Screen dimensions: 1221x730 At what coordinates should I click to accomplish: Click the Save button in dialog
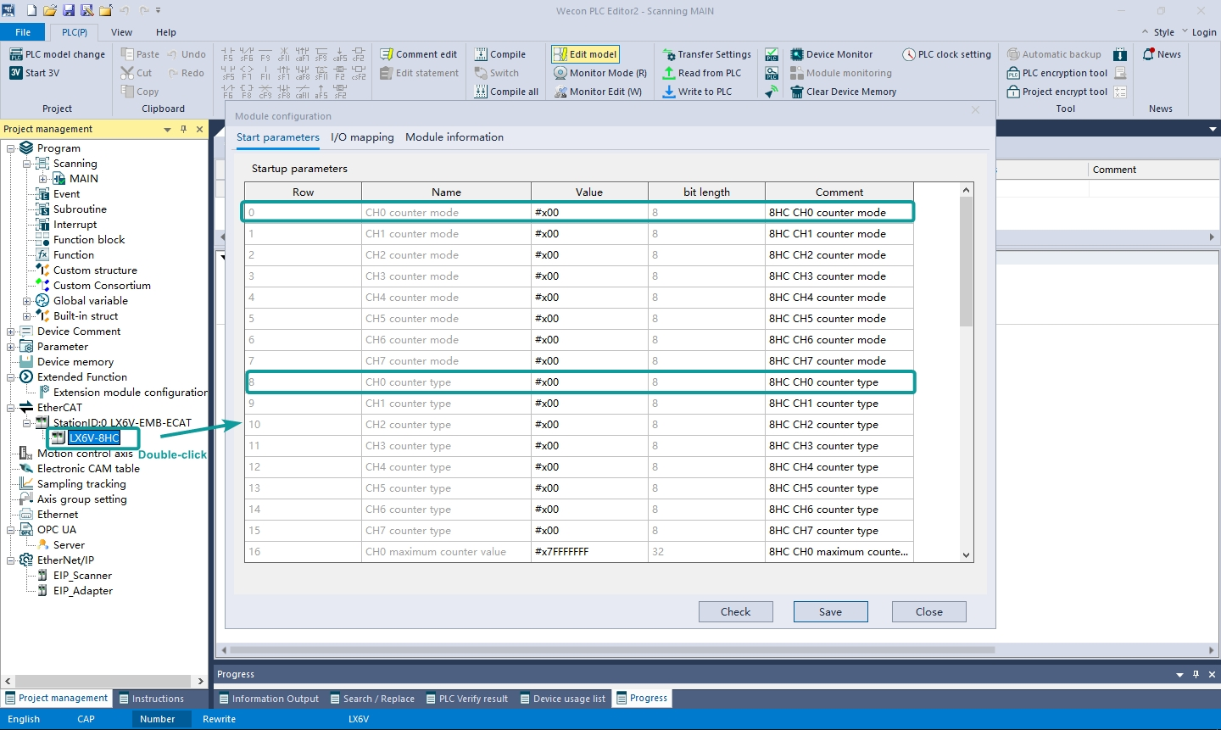click(x=831, y=612)
